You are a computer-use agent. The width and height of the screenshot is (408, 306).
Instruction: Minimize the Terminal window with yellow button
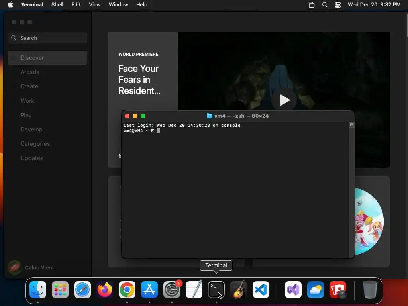[135, 116]
